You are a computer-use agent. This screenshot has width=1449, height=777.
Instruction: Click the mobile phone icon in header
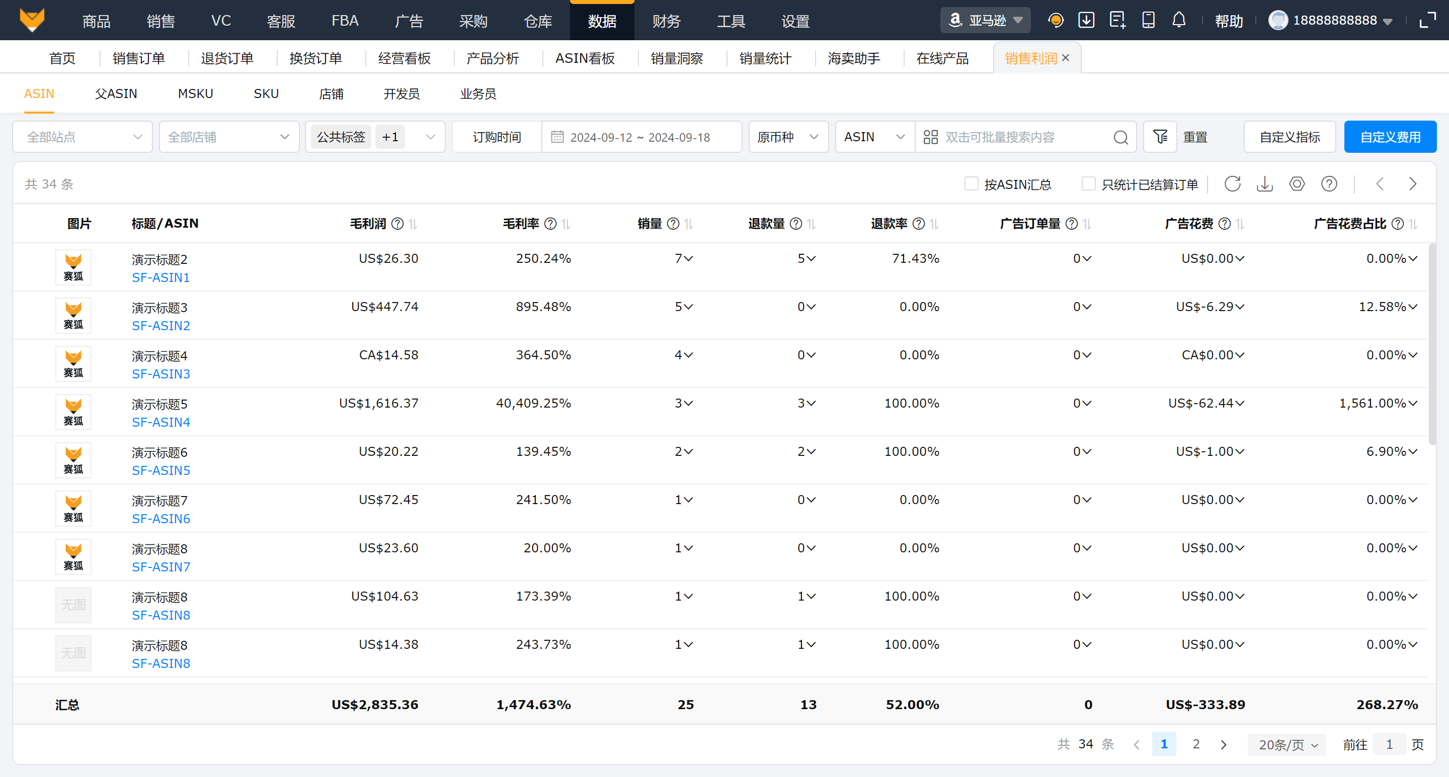(1148, 20)
